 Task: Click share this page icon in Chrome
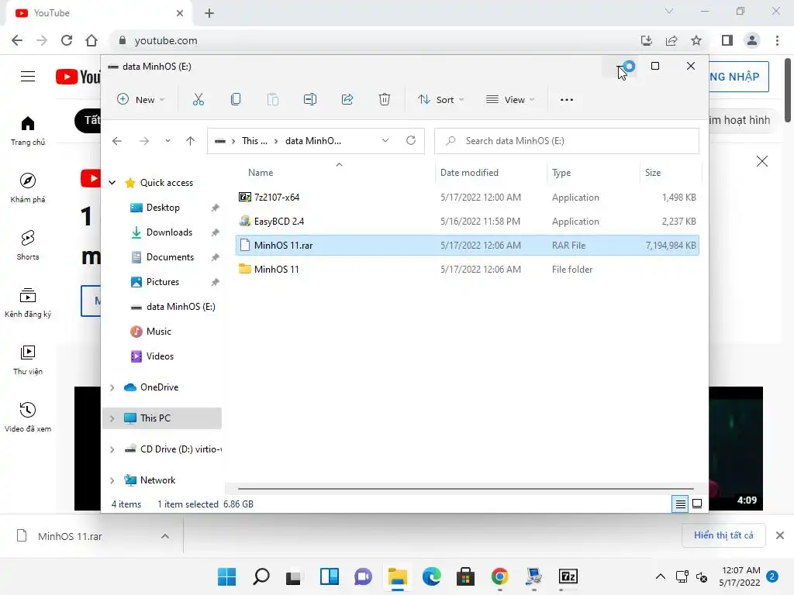pos(671,40)
